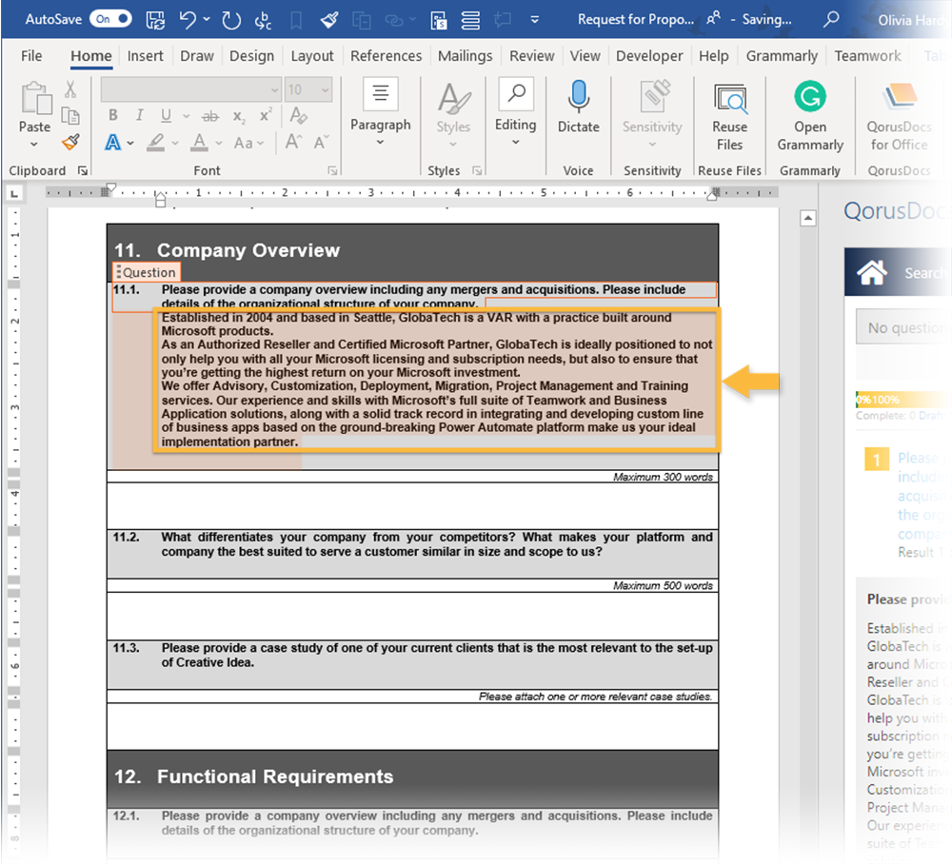
Task: Toggle Subscript formatting
Action: point(239,116)
